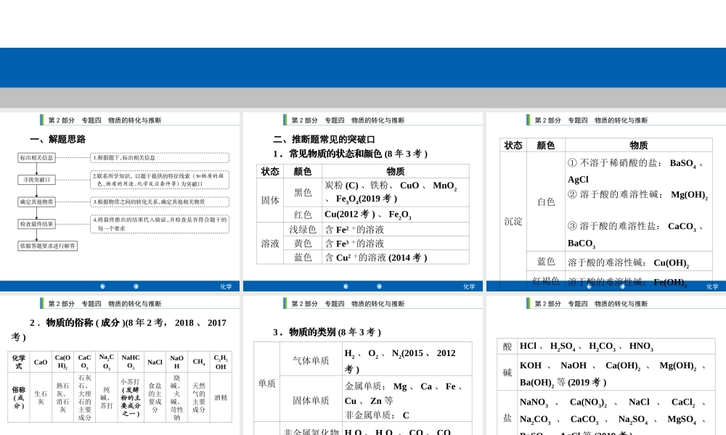Click the left navigation dot on slide one footer
Image resolution: width=726 pixels, height=435 pixels.
(x=103, y=286)
